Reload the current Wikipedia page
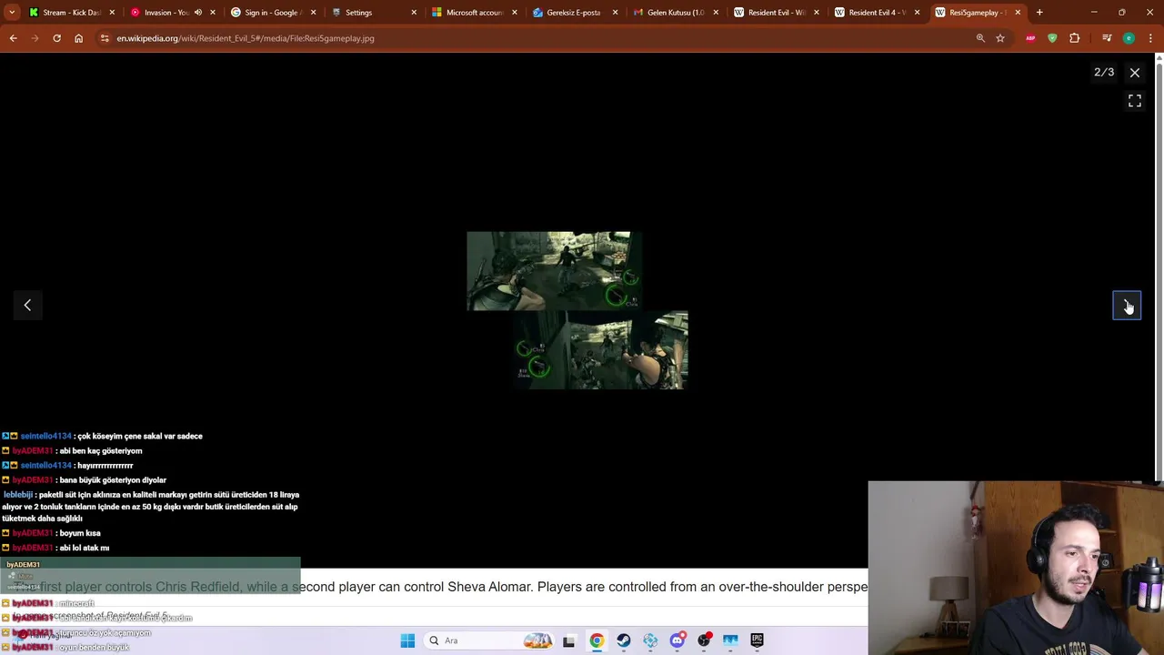 tap(56, 38)
